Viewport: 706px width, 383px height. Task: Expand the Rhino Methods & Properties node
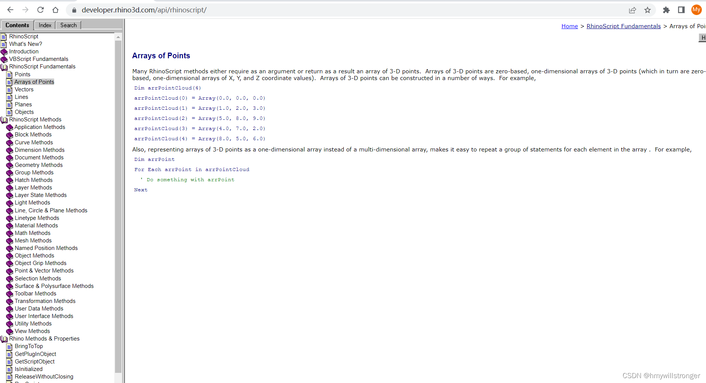4,339
